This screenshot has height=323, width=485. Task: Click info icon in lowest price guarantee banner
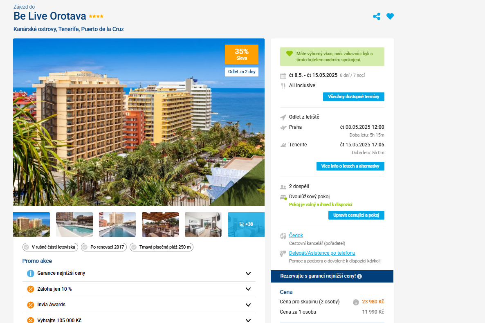coord(359,276)
